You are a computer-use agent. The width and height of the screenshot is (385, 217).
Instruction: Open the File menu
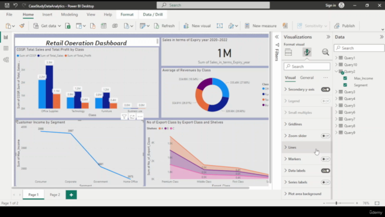(x=10, y=14)
